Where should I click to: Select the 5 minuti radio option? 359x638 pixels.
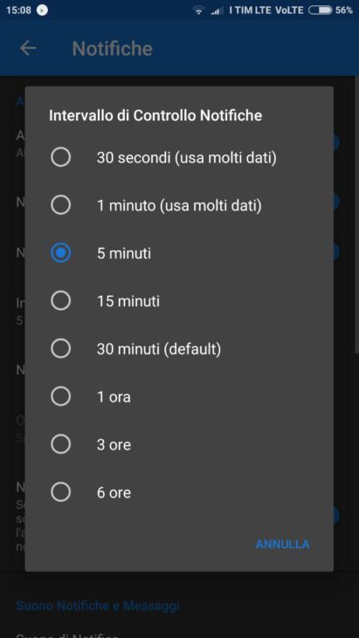[x=60, y=253]
